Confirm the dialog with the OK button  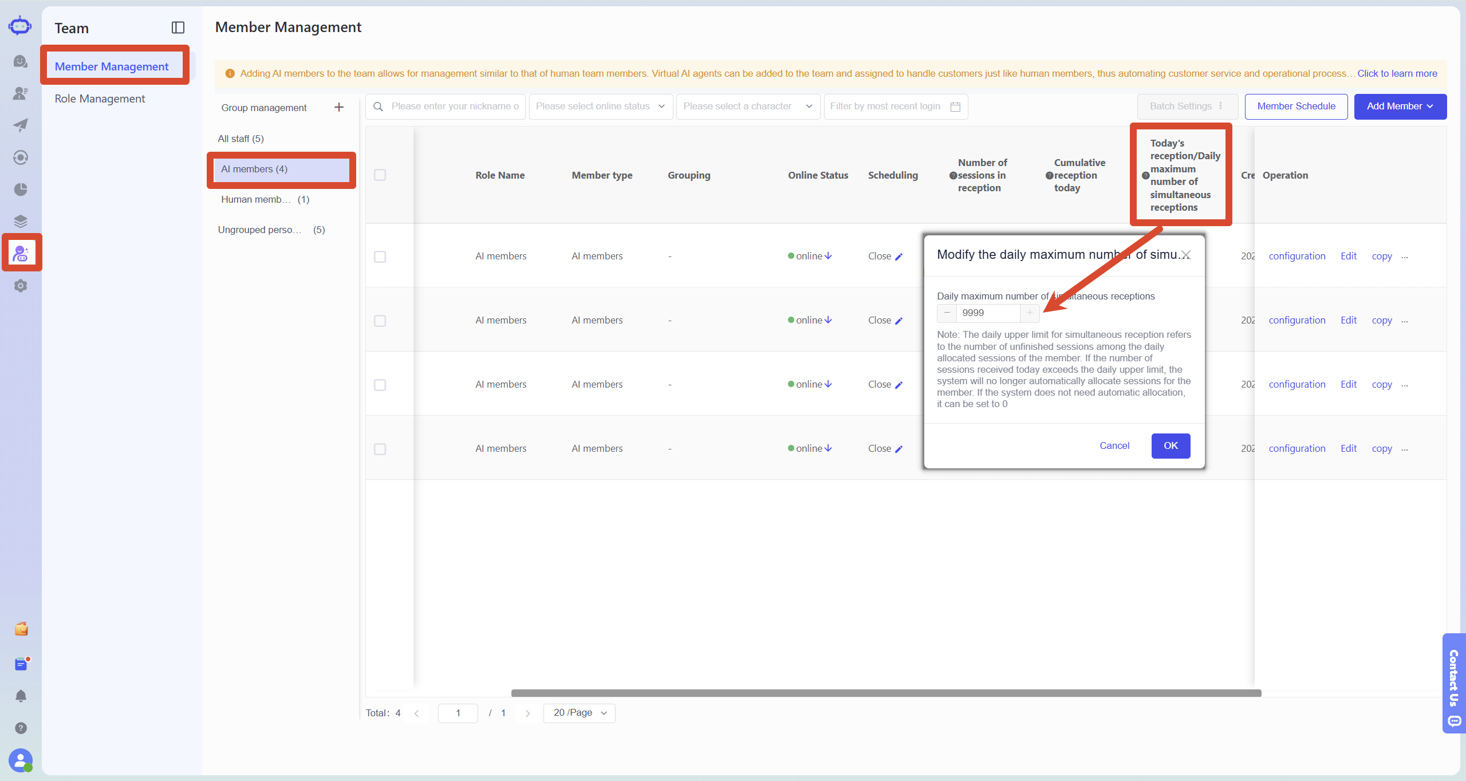(1171, 445)
